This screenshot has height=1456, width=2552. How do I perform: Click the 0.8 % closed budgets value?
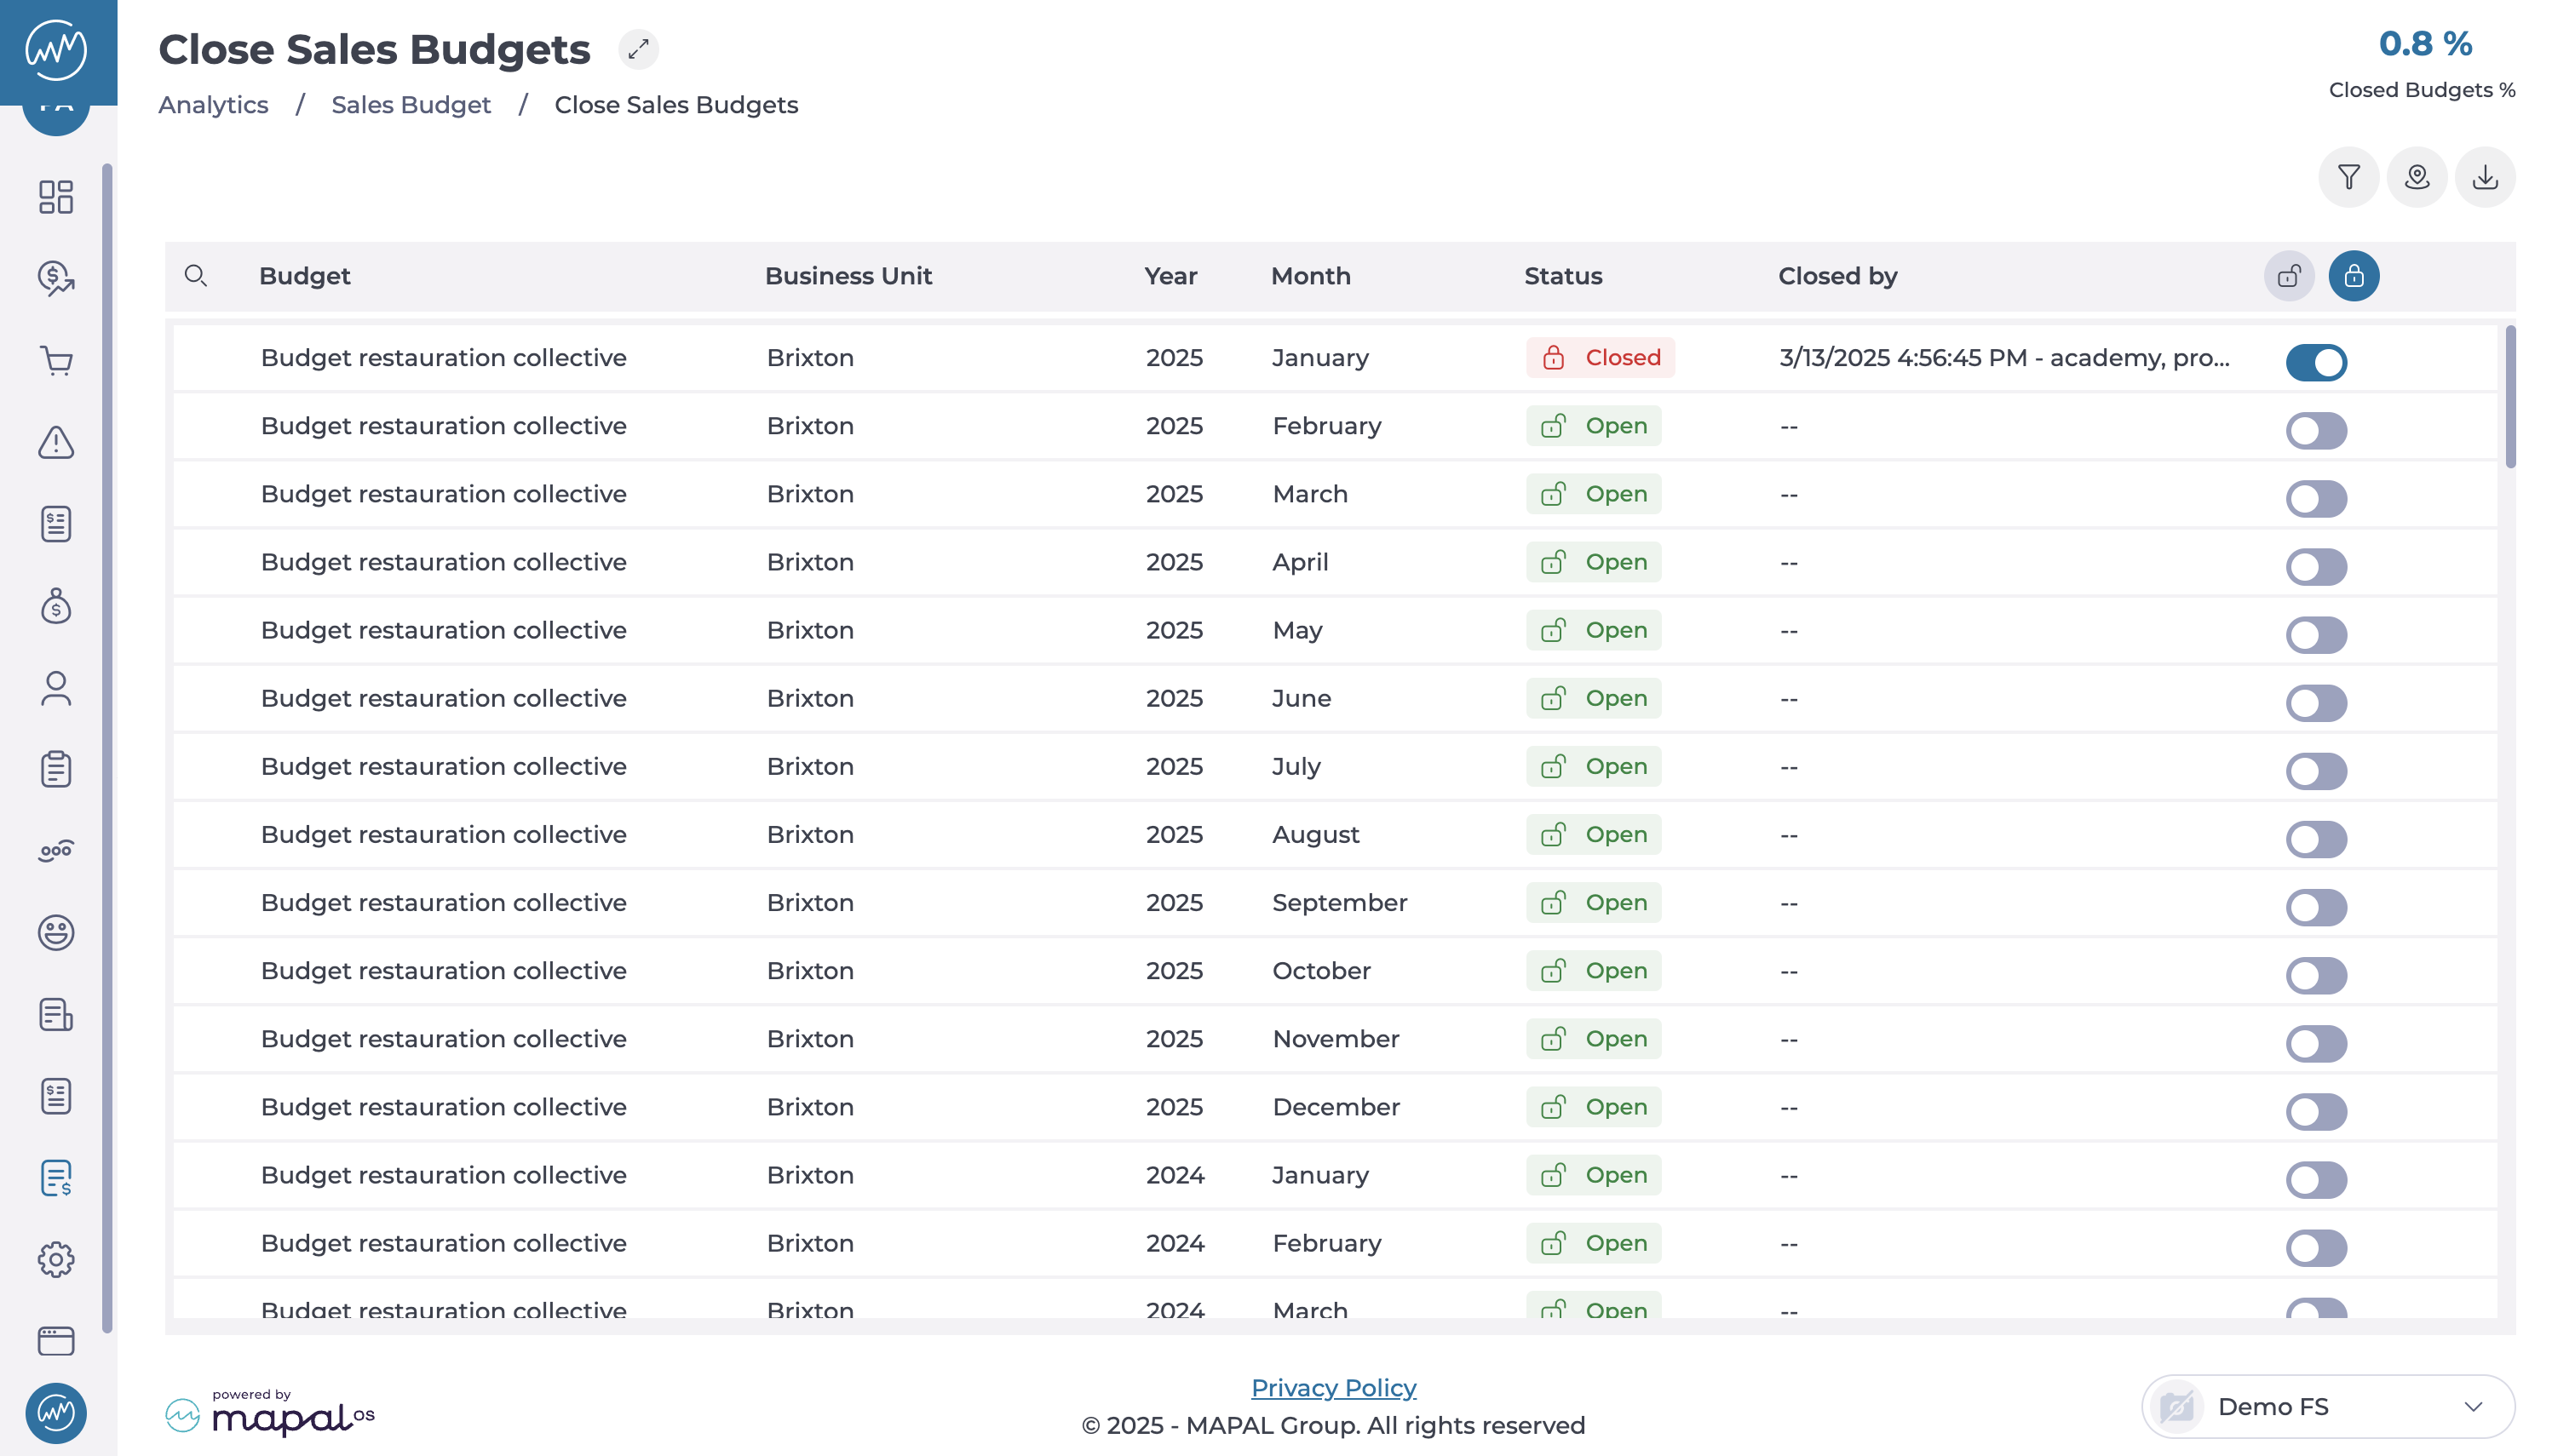2424,44
